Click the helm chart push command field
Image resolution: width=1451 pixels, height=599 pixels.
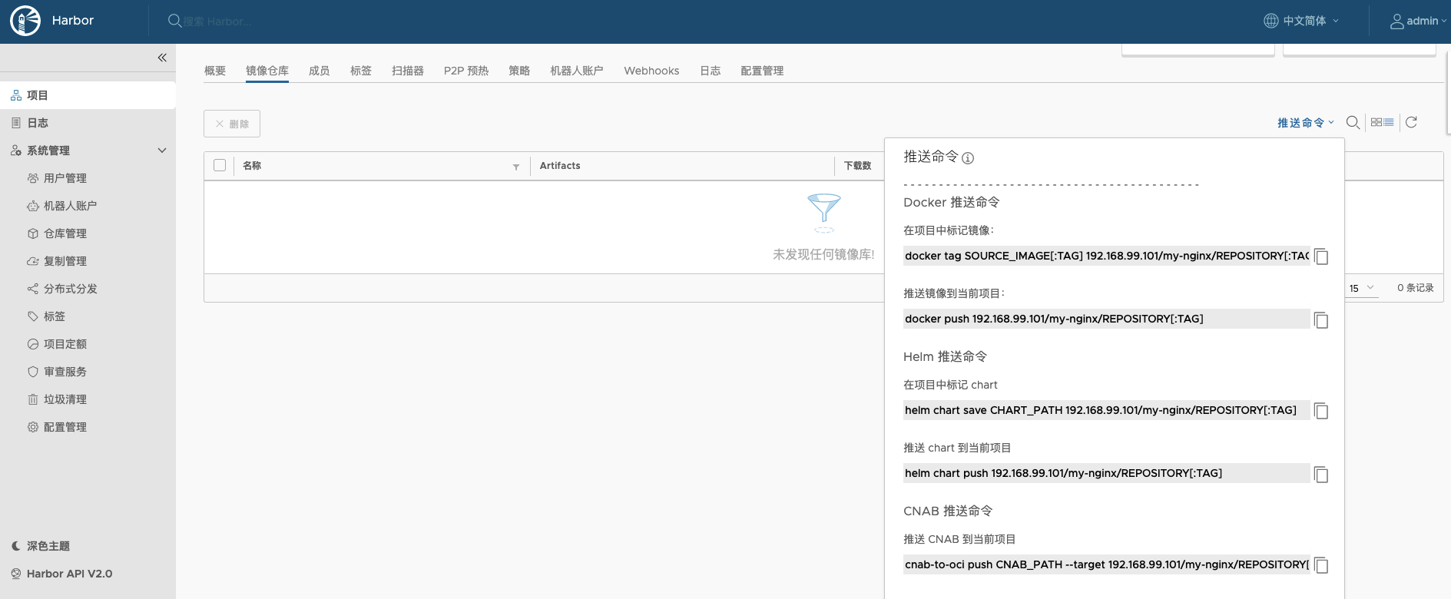click(1107, 473)
